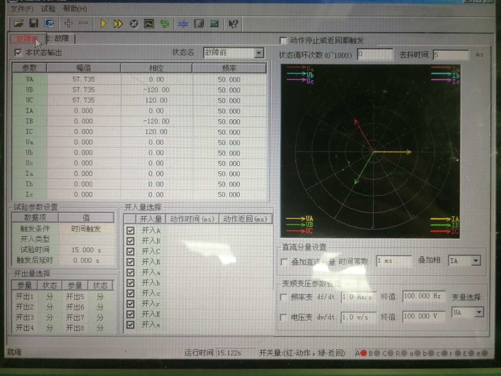This screenshot has height=376, width=501.
Task: Click the 去抖时间 input field
Action: click(x=451, y=55)
